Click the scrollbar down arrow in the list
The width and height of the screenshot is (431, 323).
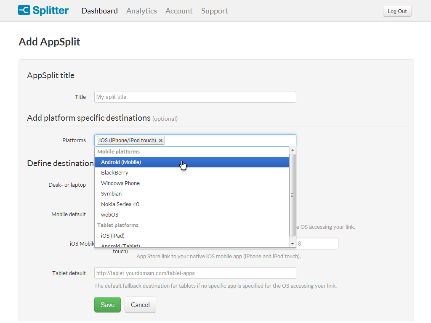click(x=293, y=243)
